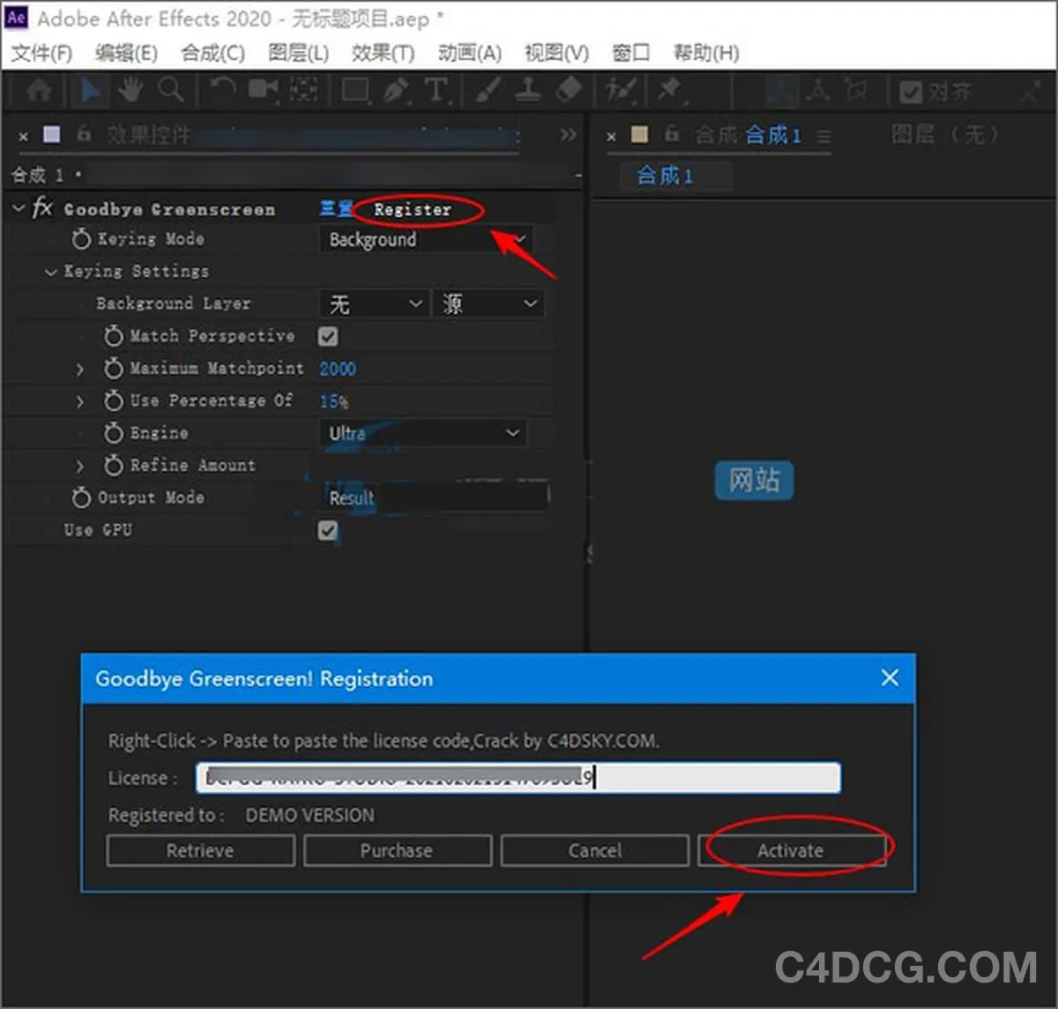Select the Pan Behind anchor point tool
Viewport: 1058px width, 1009px height.
click(304, 91)
